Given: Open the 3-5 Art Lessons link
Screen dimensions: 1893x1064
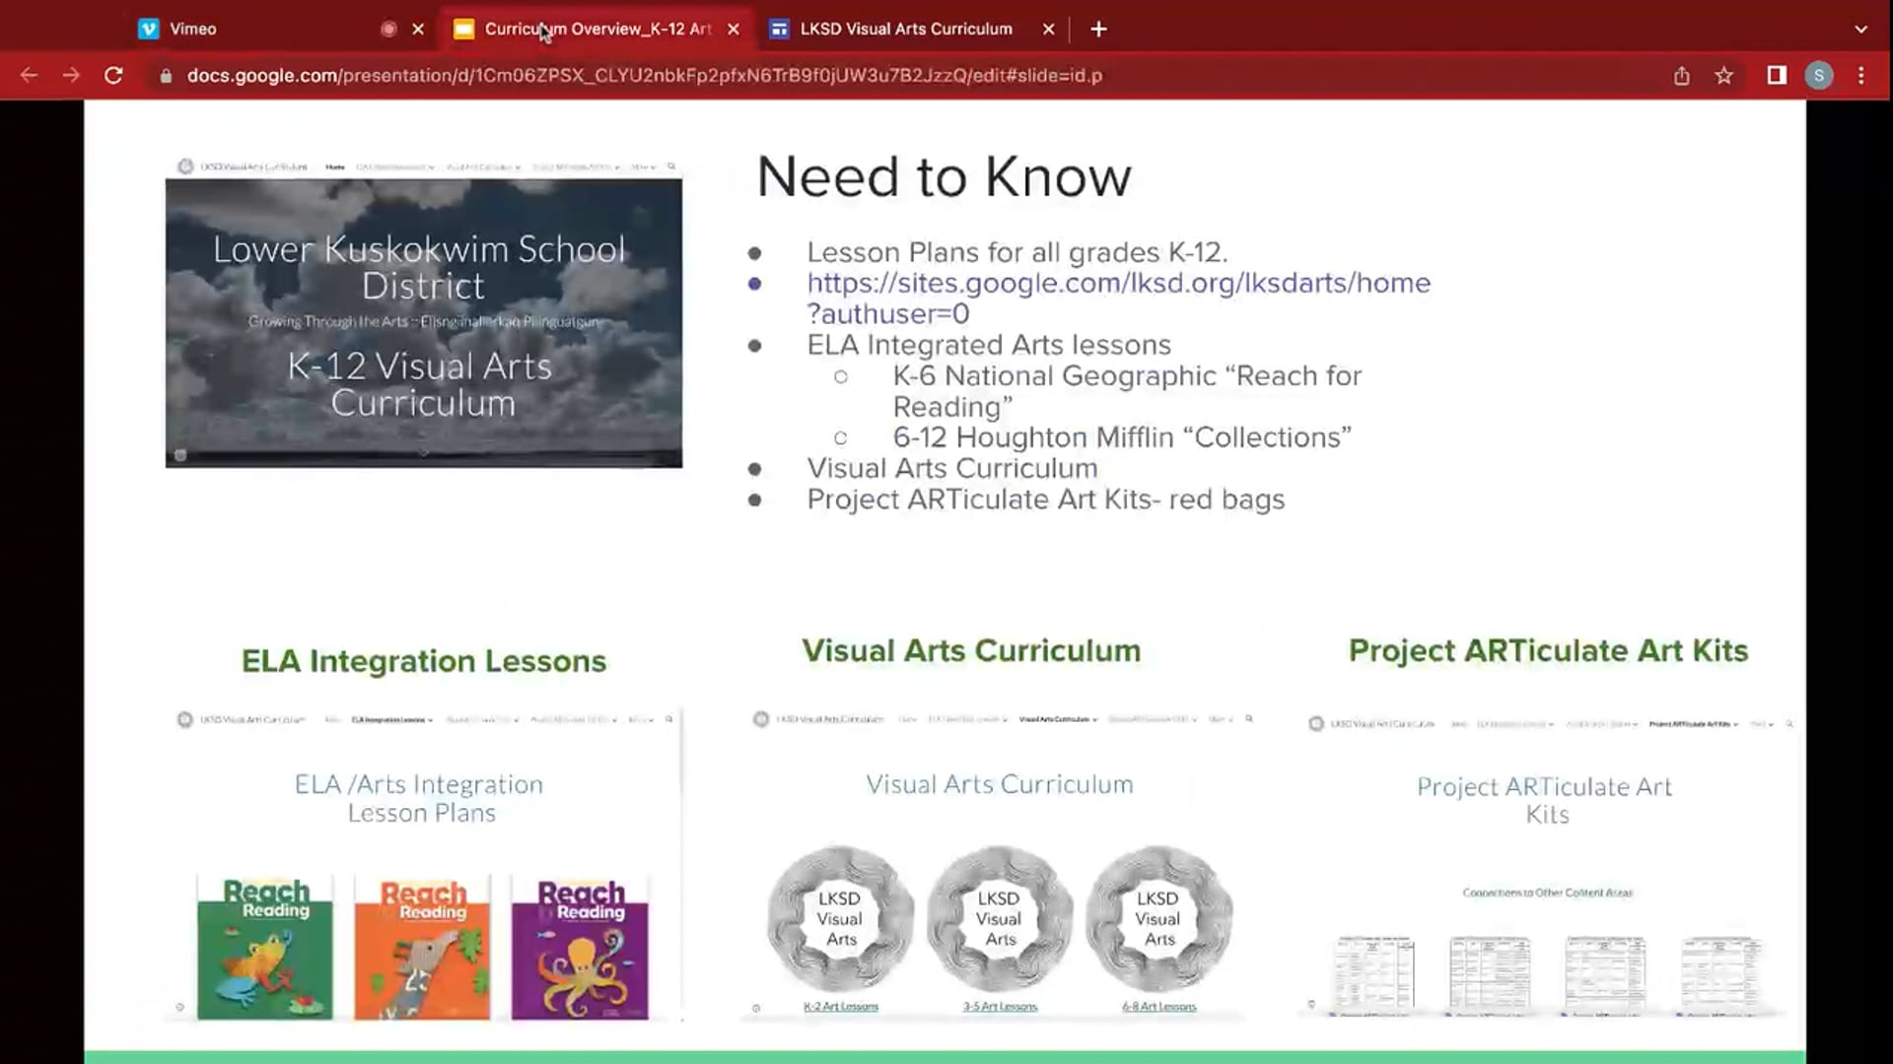Looking at the screenshot, I should 1000,1007.
